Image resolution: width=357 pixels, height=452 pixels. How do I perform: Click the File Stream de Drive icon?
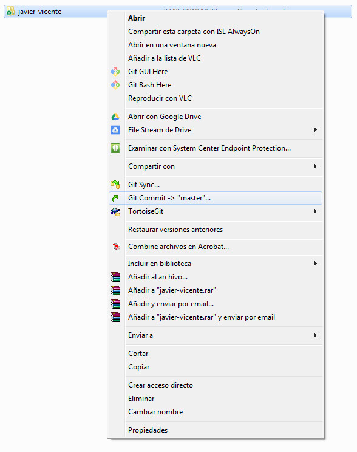(x=115, y=130)
